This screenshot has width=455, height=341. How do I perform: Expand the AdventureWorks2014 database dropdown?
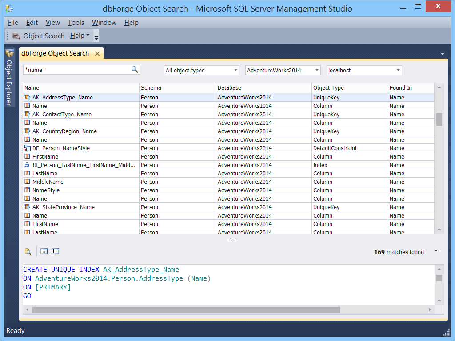pos(283,70)
